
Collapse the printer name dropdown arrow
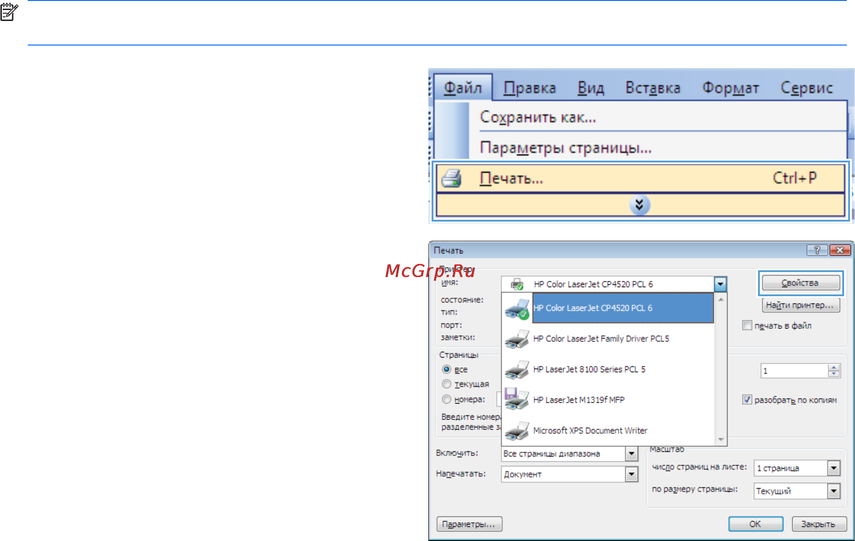click(x=720, y=284)
